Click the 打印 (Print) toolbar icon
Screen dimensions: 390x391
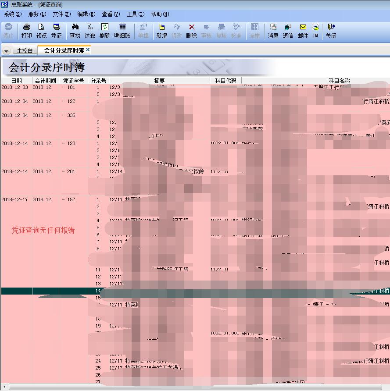coord(26,31)
